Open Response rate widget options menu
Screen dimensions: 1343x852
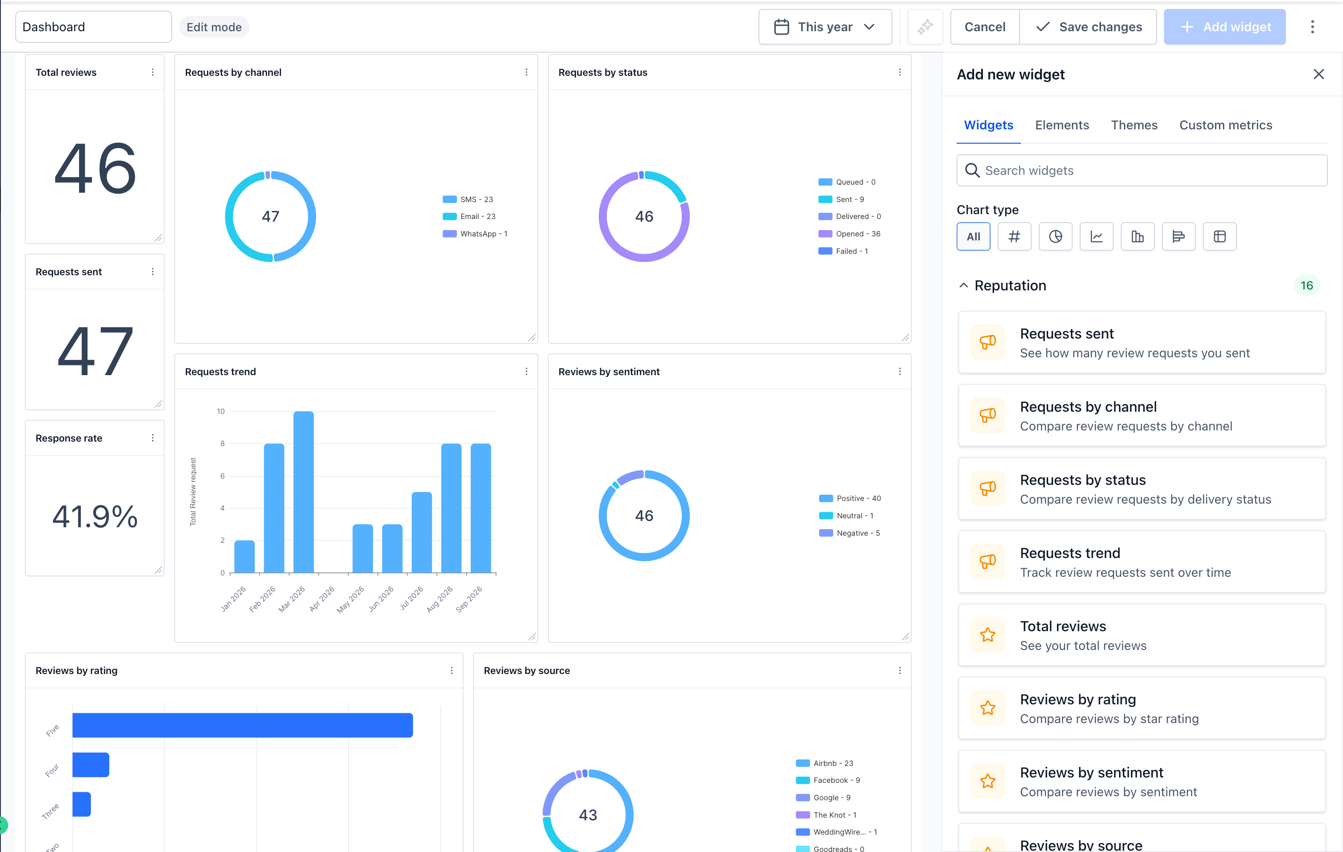click(x=153, y=438)
